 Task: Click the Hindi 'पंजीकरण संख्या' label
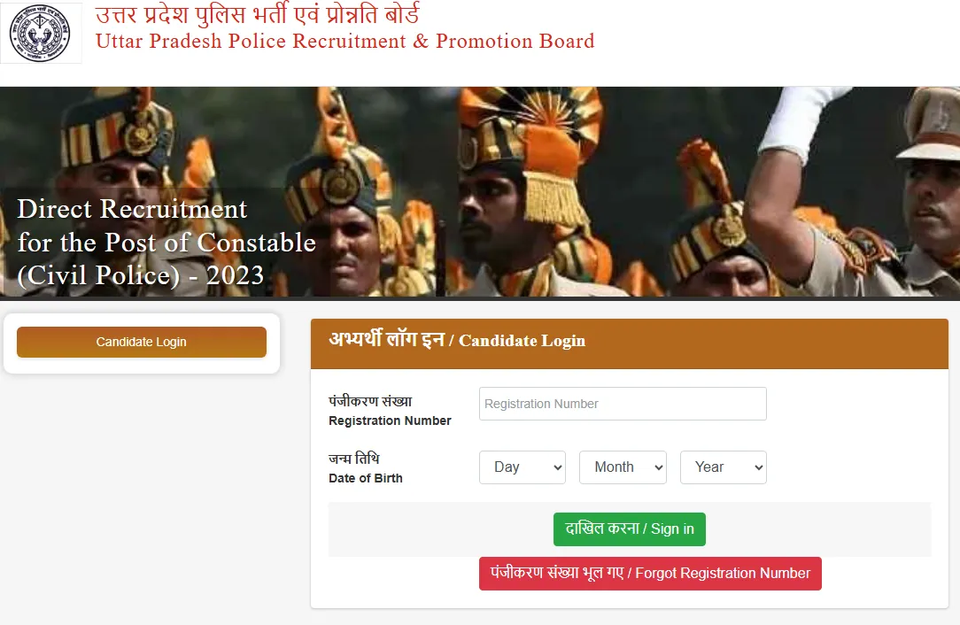pos(370,402)
